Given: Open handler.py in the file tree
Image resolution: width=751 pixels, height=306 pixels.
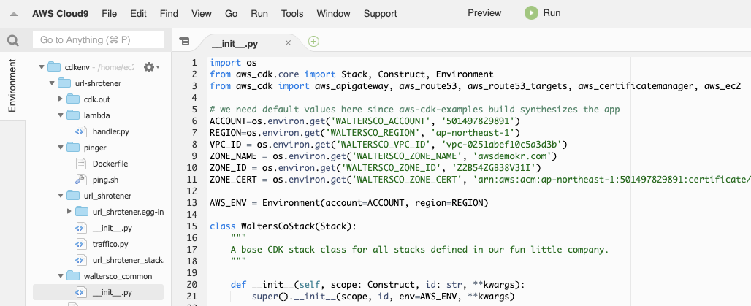Looking at the screenshot, I should 110,131.
